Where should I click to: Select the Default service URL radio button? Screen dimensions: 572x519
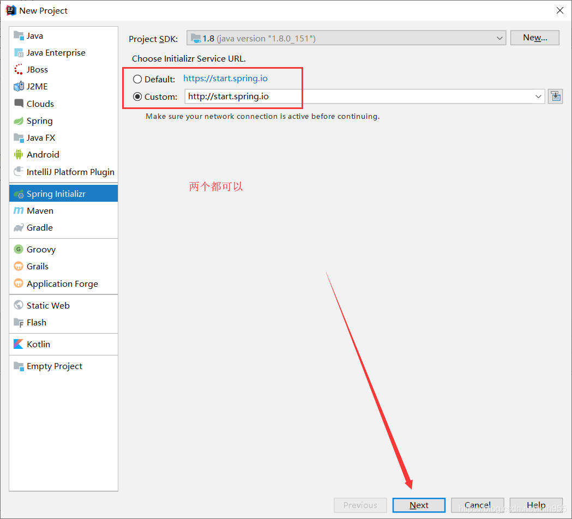137,79
